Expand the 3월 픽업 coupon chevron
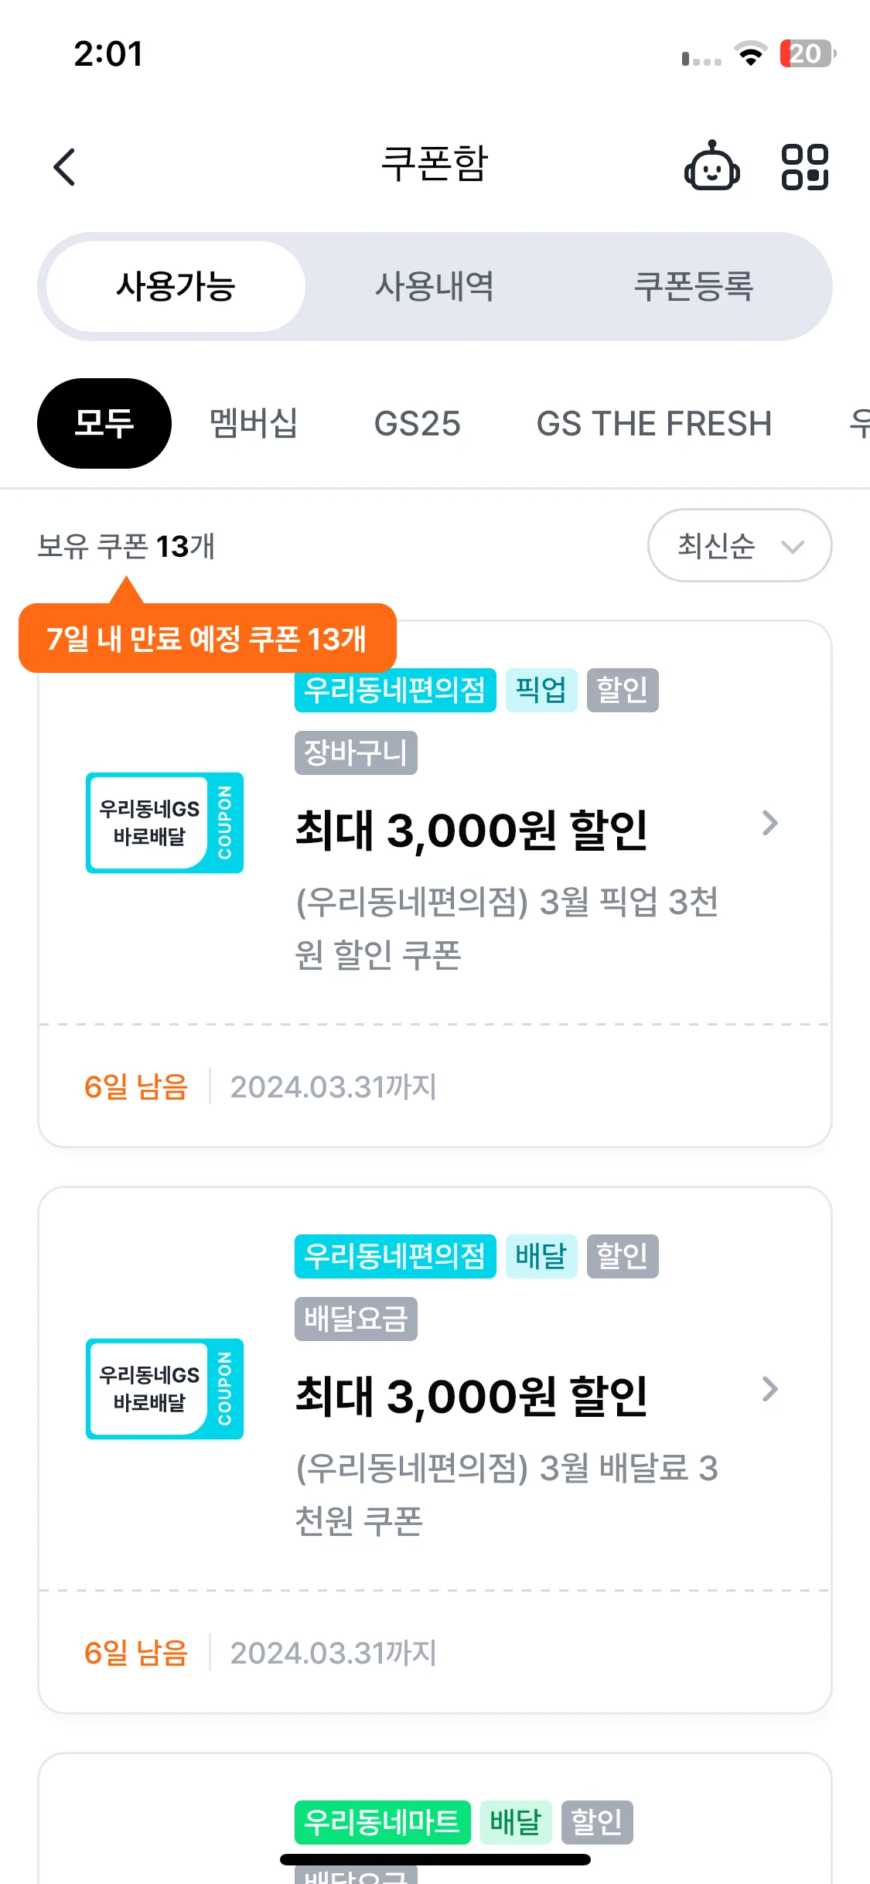The width and height of the screenshot is (870, 1884). pyautogui.click(x=769, y=823)
